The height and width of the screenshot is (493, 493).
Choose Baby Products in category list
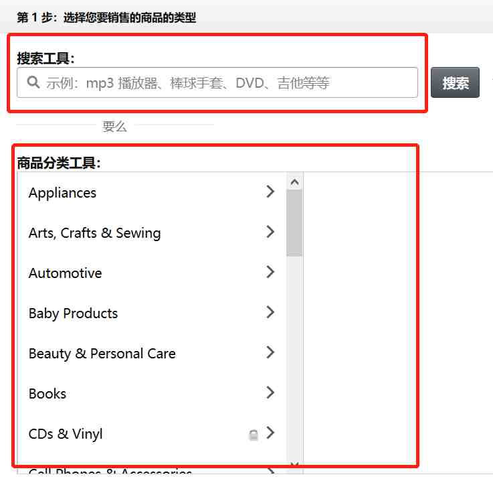(x=73, y=313)
